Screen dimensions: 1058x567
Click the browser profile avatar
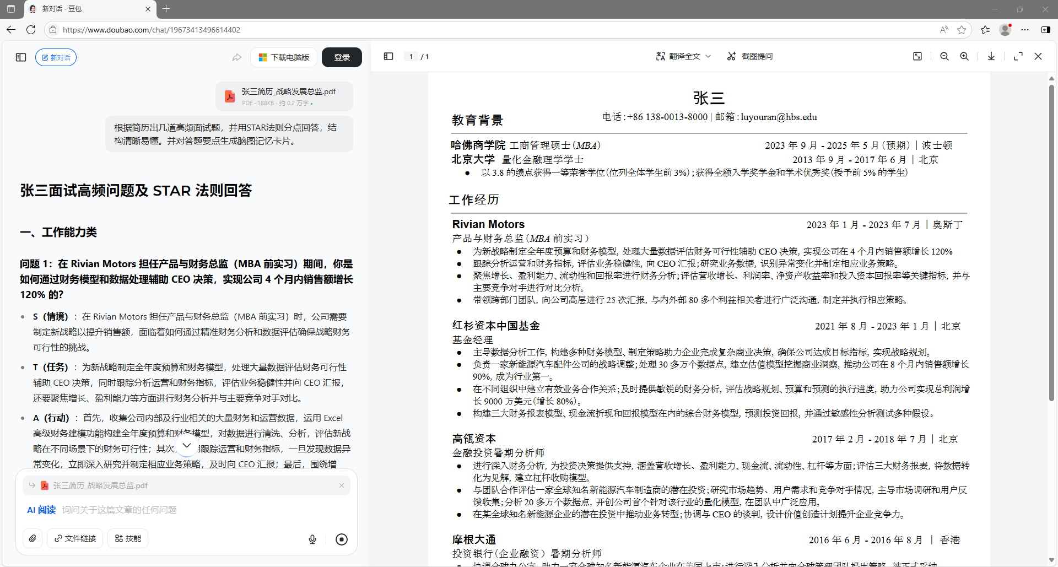click(1005, 30)
